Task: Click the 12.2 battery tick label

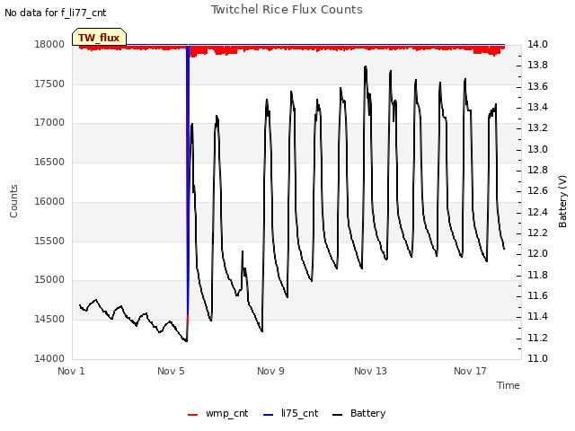Action: click(537, 233)
